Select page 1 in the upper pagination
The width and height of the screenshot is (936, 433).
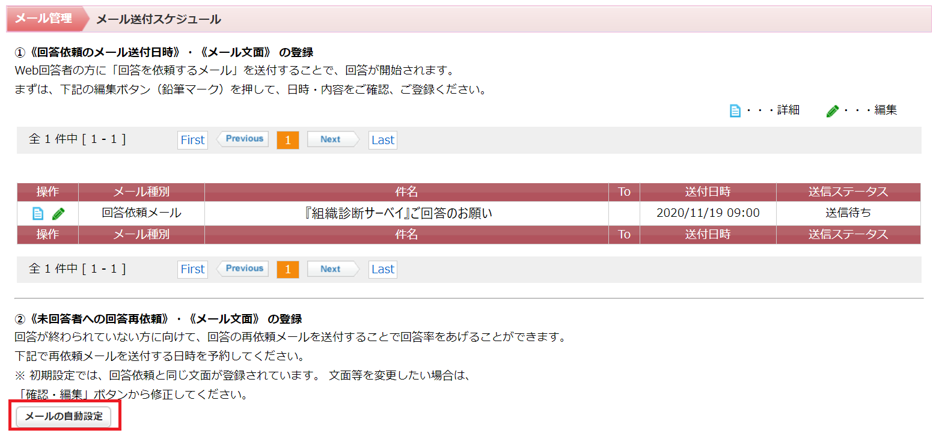pos(287,140)
